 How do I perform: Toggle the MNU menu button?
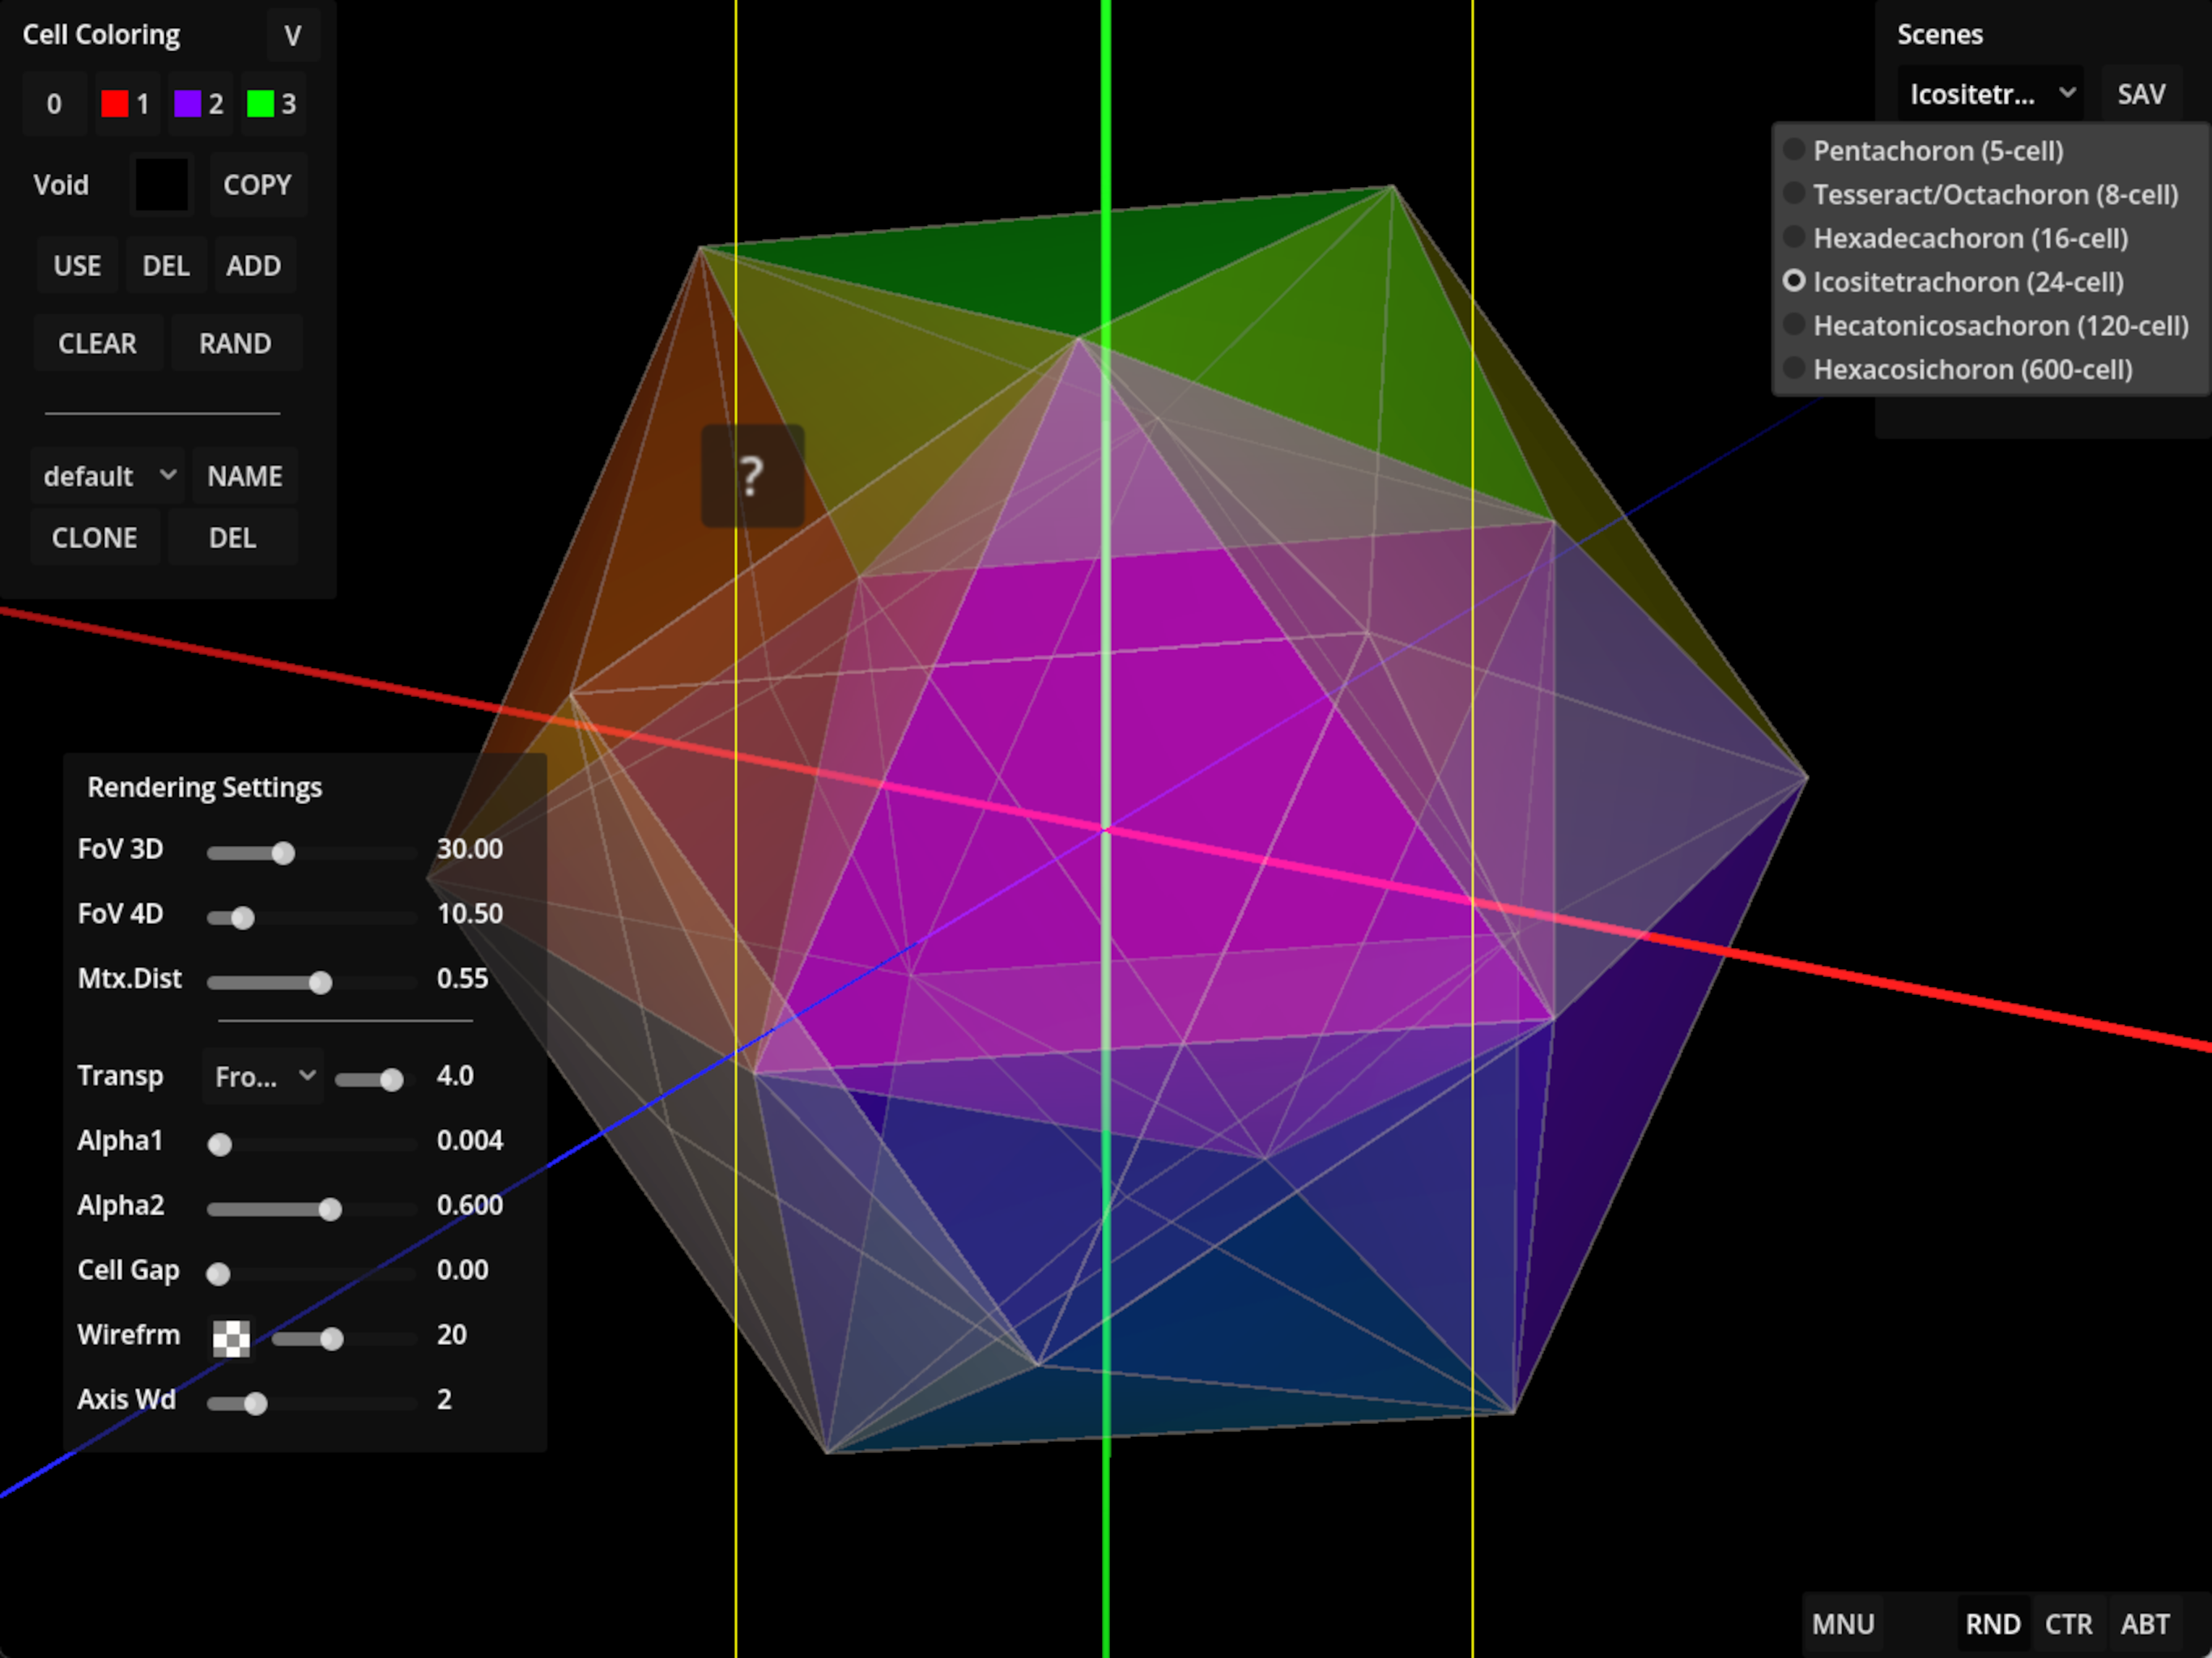[1843, 1624]
